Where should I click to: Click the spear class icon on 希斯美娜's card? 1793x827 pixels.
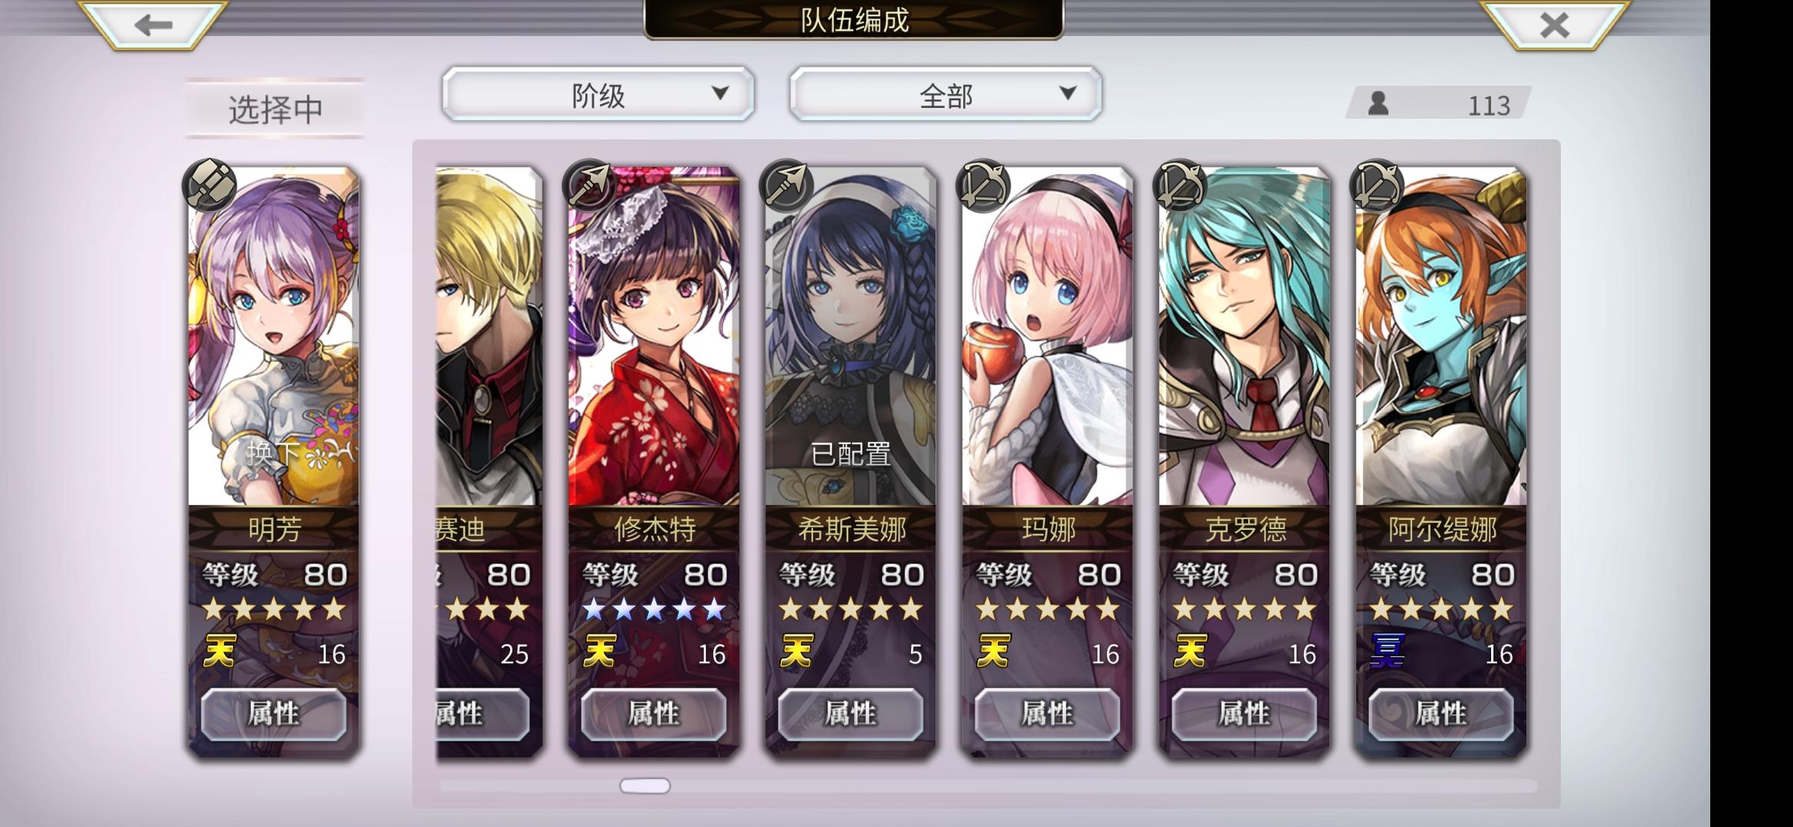pos(785,185)
